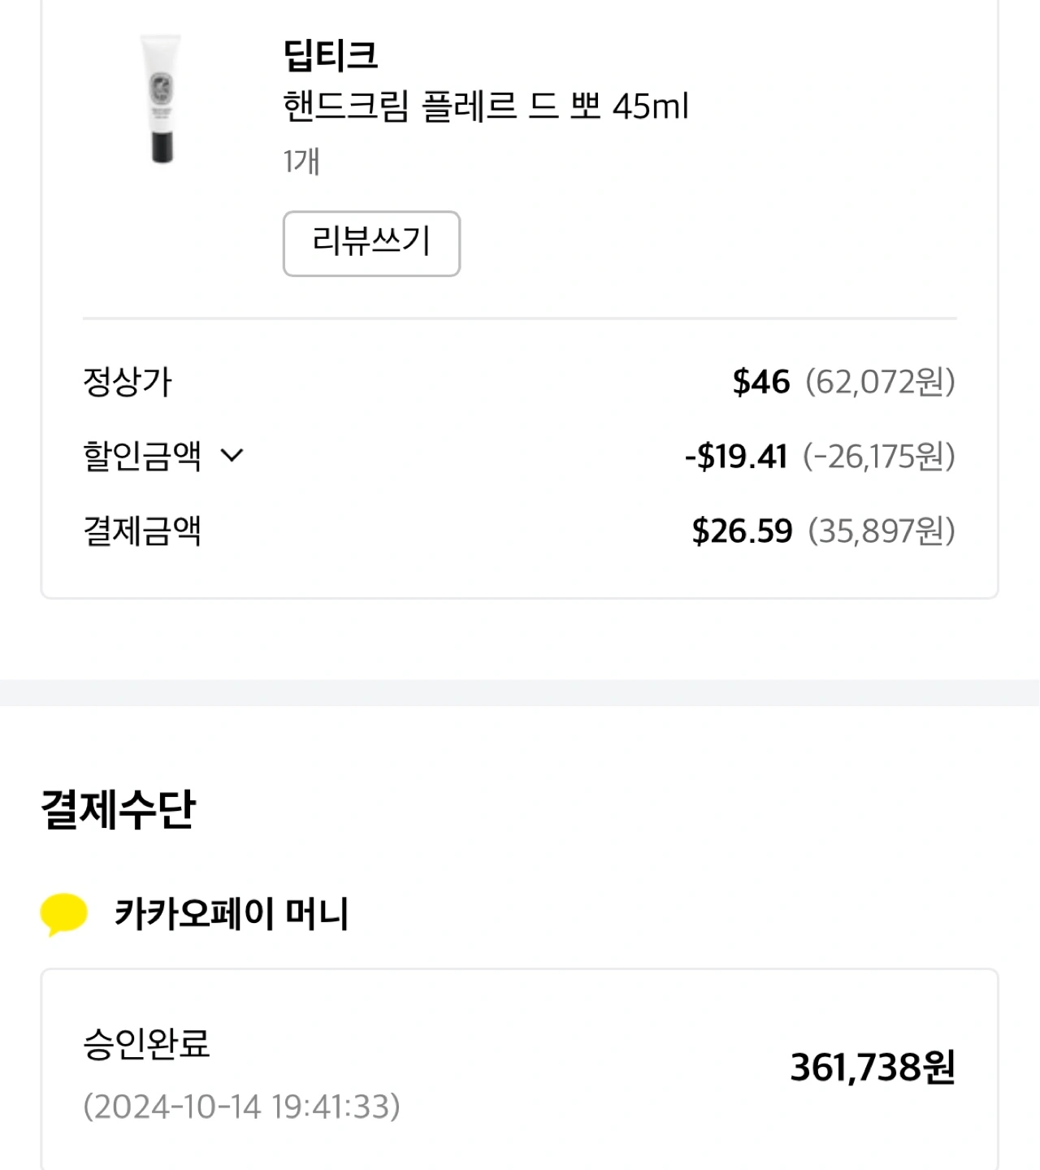
Task: Open the 딥티크 brand name link
Action: (330, 55)
